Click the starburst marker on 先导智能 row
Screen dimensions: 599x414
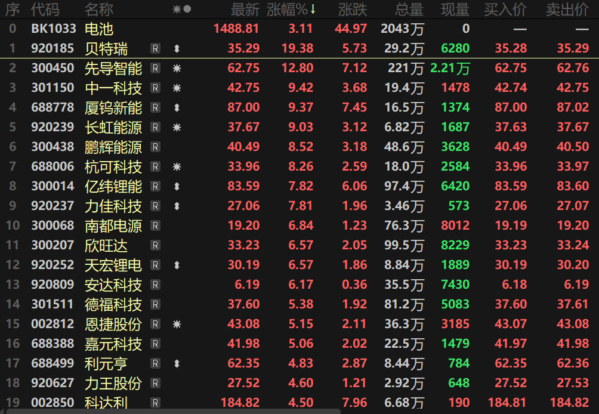pos(177,69)
